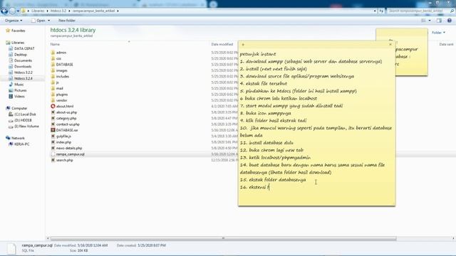Viewport: 456px width, 256px height.
Task: Select the rampa_campur.sql file name
Action: point(71,154)
